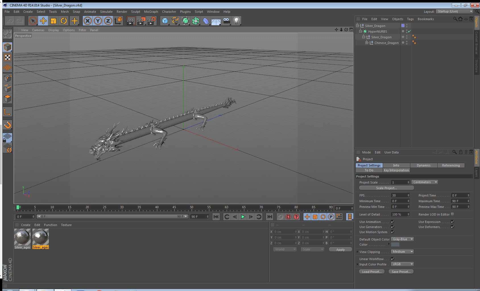
Task: Switch to Texture mode
Action: click(8, 58)
